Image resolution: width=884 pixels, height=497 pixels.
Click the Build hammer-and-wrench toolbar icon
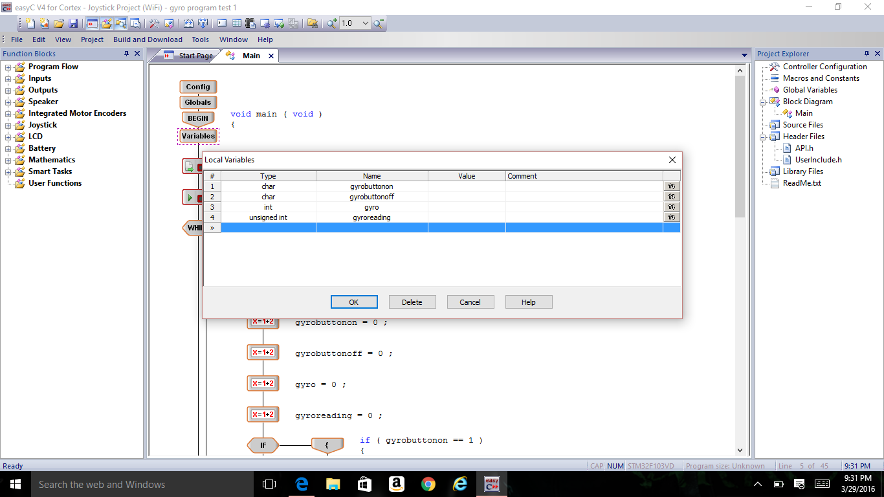(x=155, y=23)
